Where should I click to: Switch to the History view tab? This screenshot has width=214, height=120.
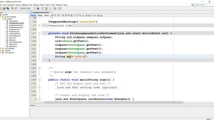click(46, 15)
